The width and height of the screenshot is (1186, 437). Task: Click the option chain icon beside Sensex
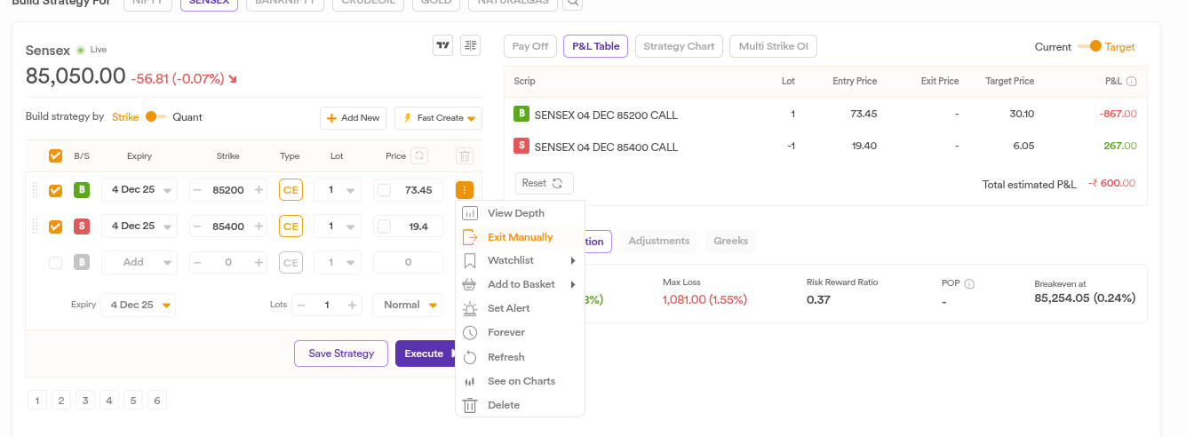pos(470,46)
